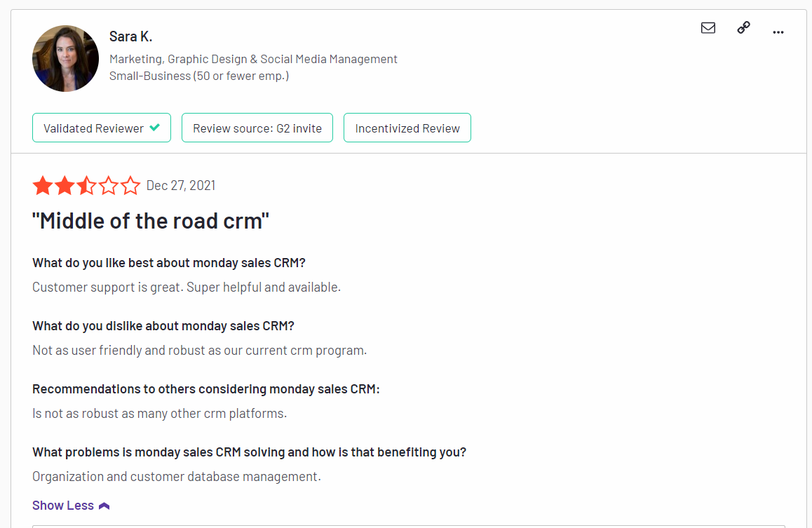Click the green checkmark in Validated Reviewer
Image resolution: width=812 pixels, height=528 pixels.
[x=155, y=128]
